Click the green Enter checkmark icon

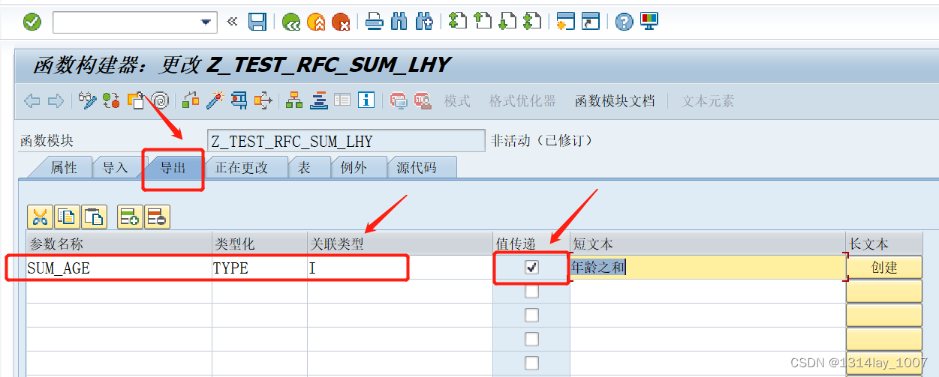click(32, 22)
